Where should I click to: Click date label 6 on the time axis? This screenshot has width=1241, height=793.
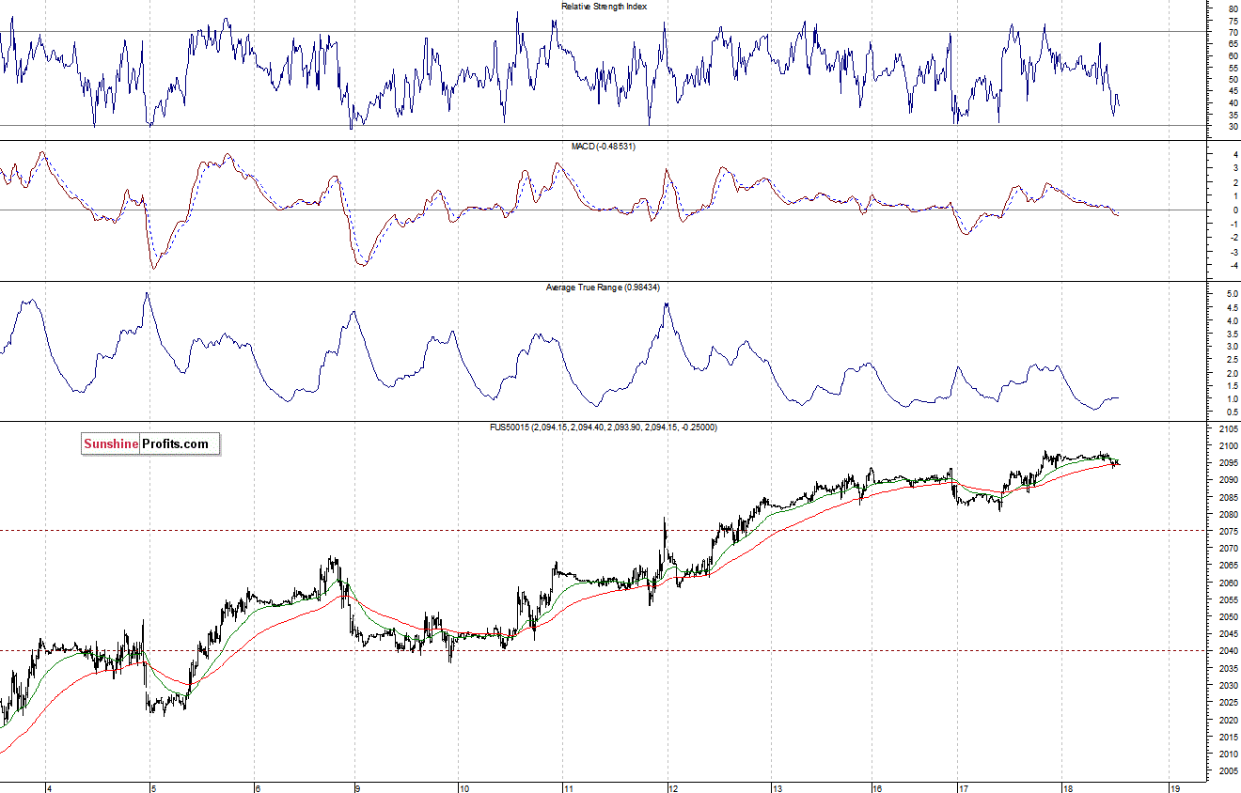258,788
